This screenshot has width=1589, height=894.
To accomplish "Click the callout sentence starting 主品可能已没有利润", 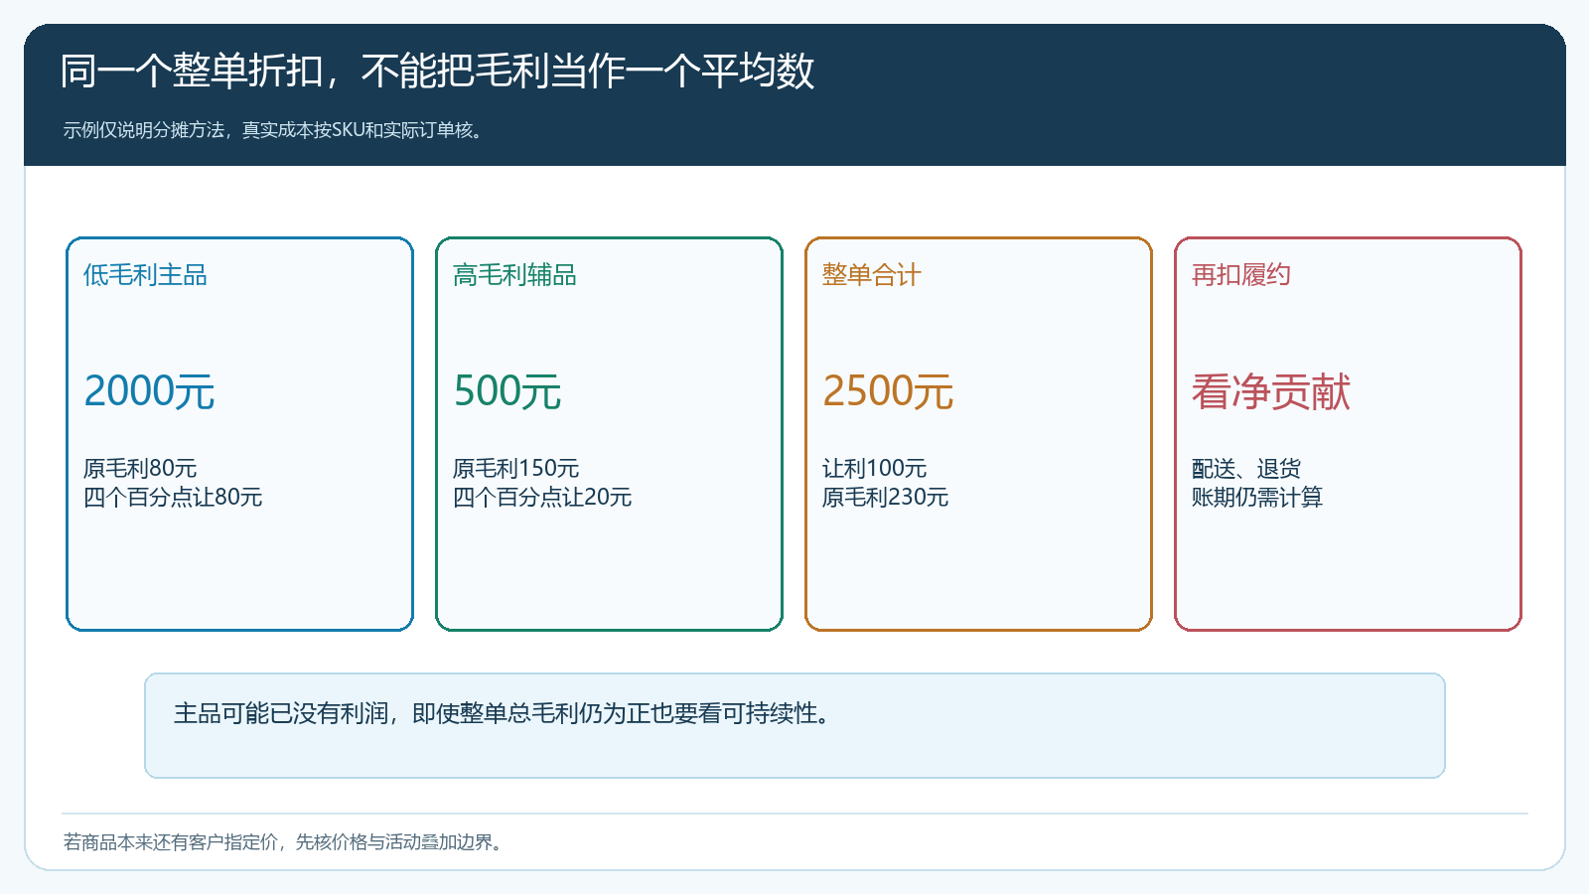I will [x=504, y=713].
